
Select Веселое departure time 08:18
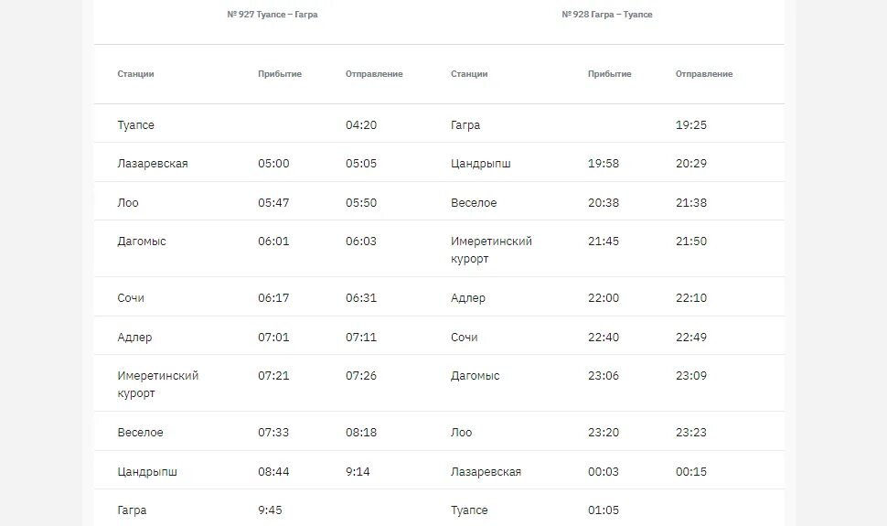[361, 433]
